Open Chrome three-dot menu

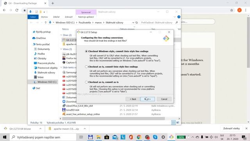246,10
